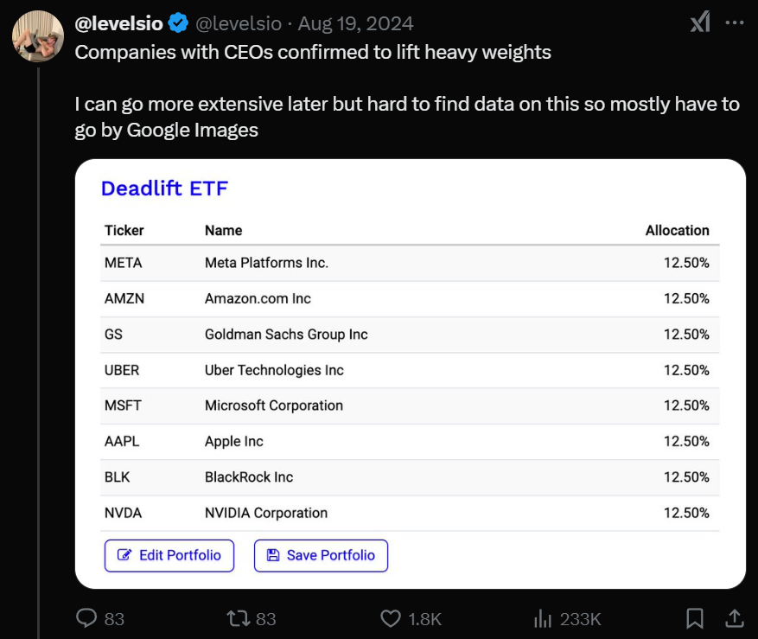Image resolution: width=758 pixels, height=639 pixels.
Task: Click the Allocation column header
Action: [x=677, y=231]
